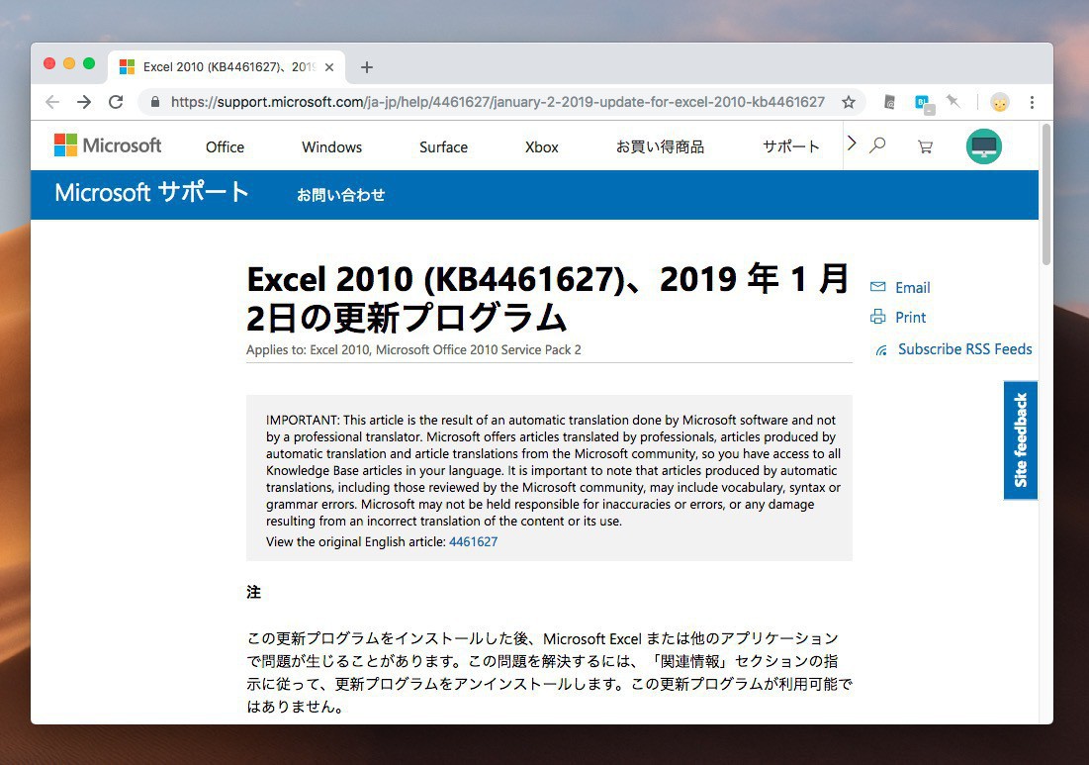
Task: Click the お問い合わせ link
Action: coord(340,195)
